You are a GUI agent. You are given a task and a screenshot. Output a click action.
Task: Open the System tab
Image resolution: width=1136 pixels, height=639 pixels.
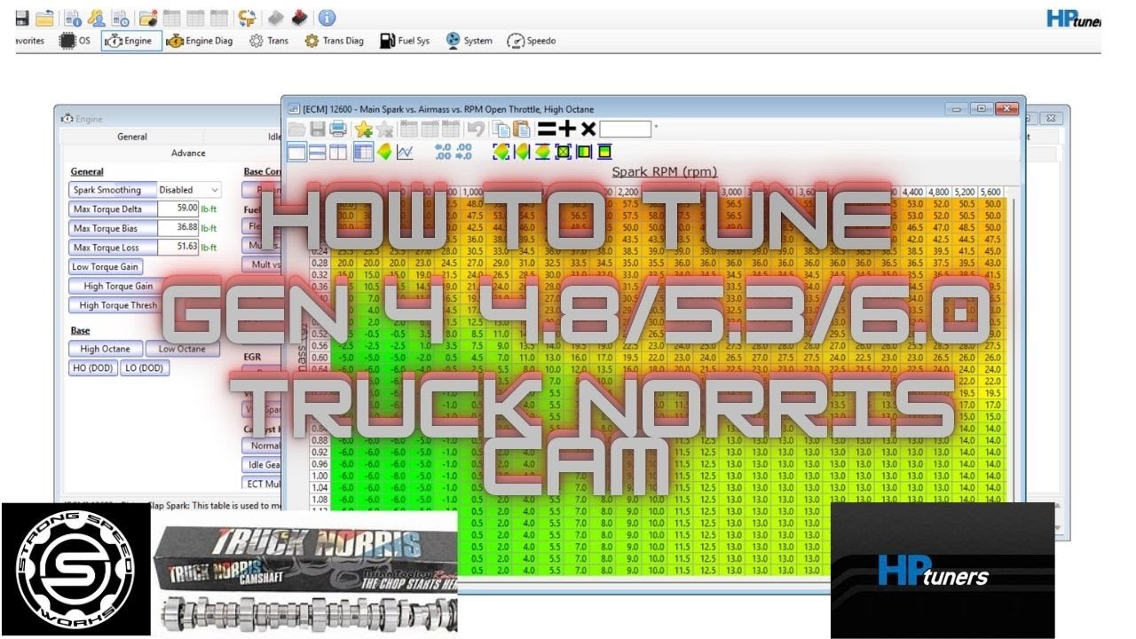469,41
